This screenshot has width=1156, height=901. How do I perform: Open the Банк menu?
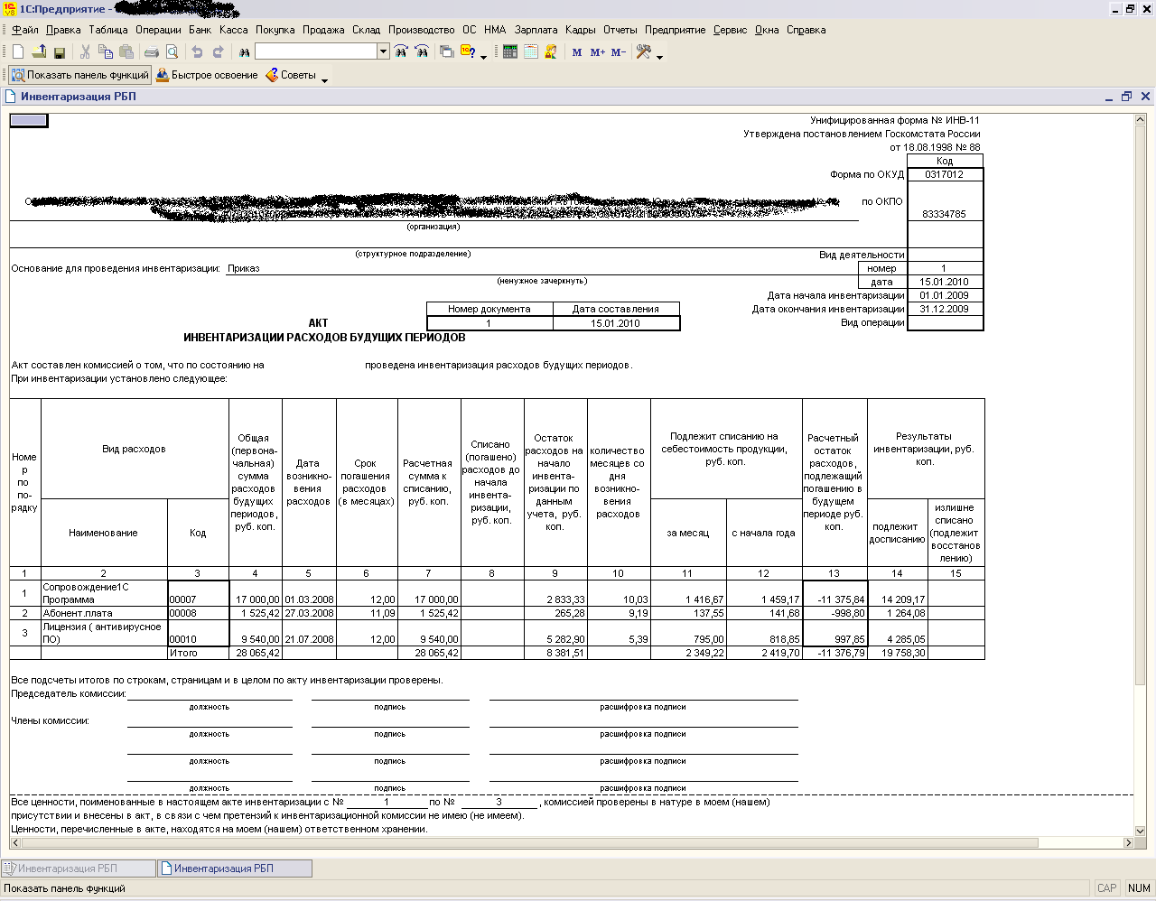coord(200,30)
